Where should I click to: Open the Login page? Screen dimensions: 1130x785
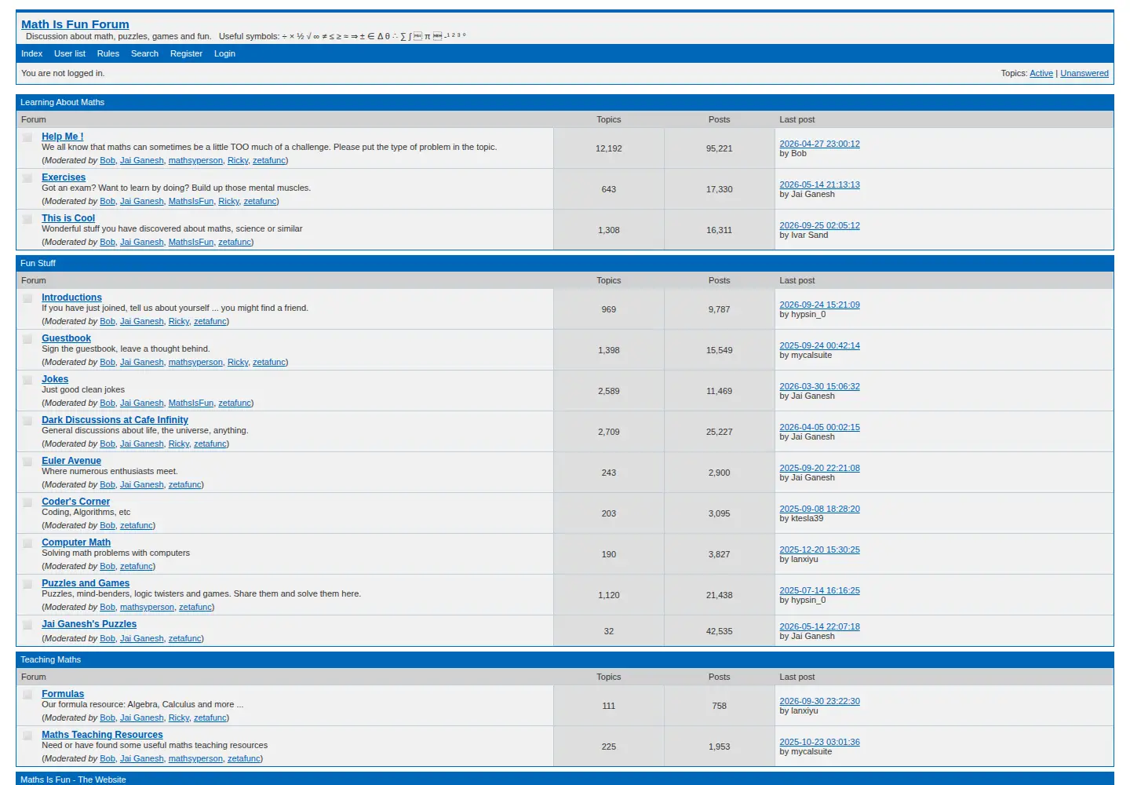pos(224,53)
